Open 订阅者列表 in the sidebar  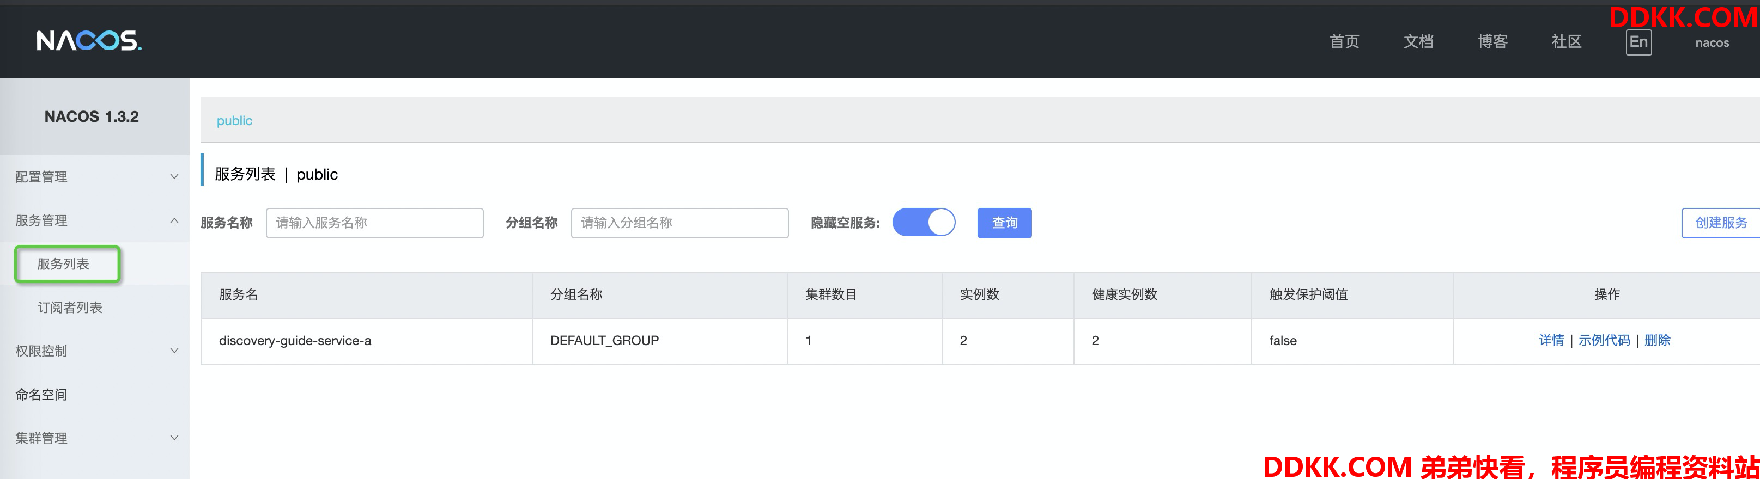coord(70,308)
